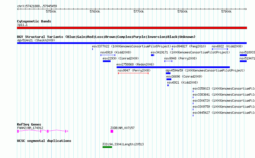
Task: Open the esv3445427 variant label
Action: [224, 113]
